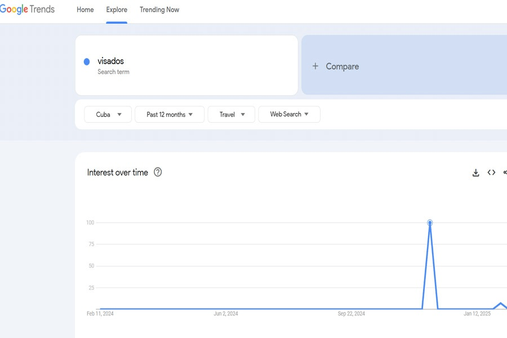The image size is (507, 338).
Task: Click the share icon beside embed
Action: pos(505,172)
